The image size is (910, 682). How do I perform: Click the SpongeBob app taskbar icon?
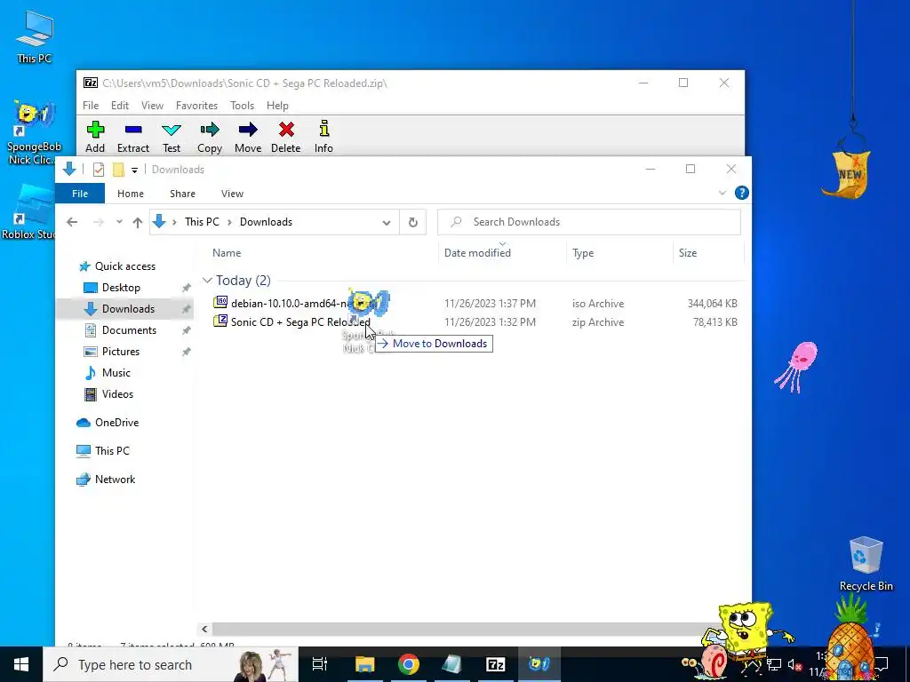(539, 664)
